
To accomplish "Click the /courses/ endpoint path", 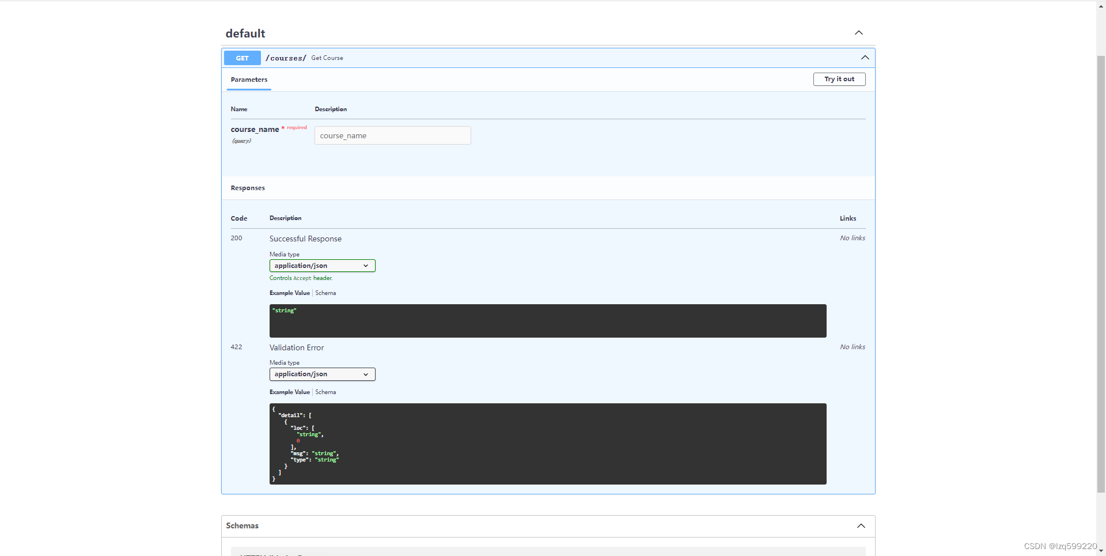I will click(286, 58).
